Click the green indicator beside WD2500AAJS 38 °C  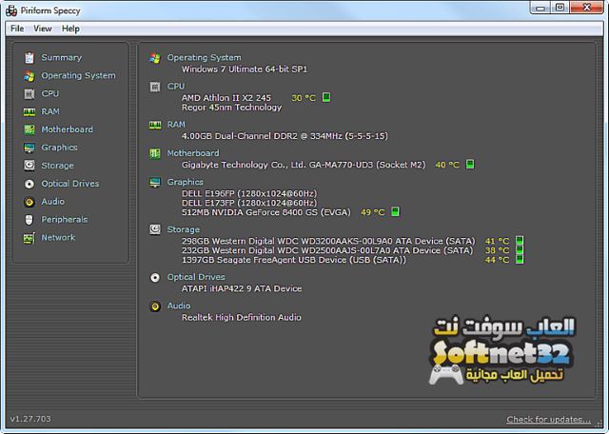[x=520, y=249]
